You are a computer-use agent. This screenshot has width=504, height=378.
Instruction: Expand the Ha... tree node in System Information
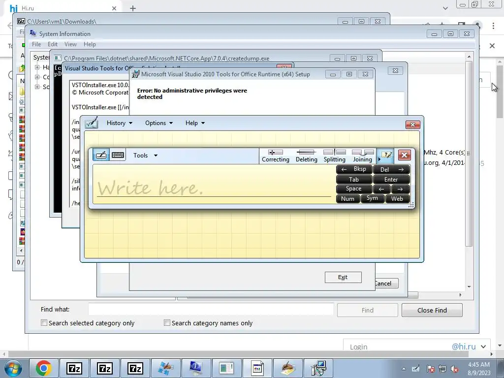(x=37, y=67)
